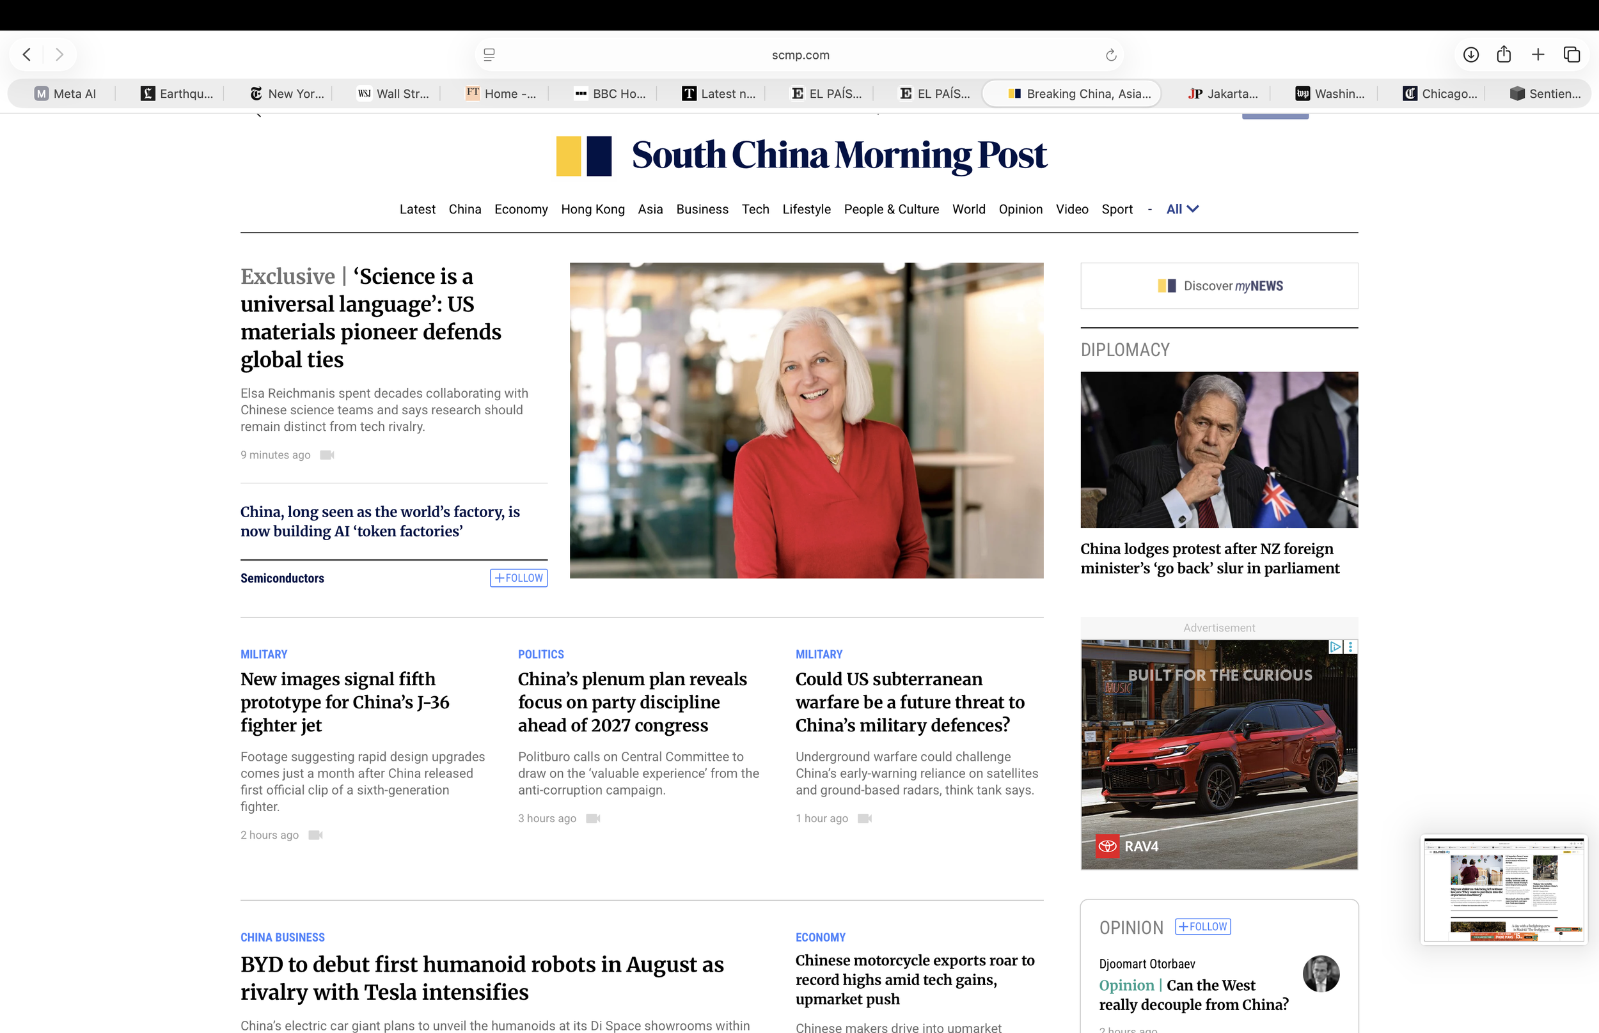Read the BYD humanoid robots article
Viewport: 1599px width, 1033px height.
482,978
